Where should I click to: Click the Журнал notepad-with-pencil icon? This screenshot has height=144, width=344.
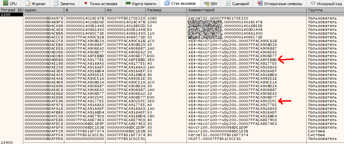coord(28,3)
